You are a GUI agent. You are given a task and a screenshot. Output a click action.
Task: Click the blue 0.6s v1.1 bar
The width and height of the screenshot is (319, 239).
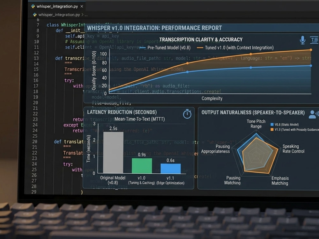[x=170, y=169]
